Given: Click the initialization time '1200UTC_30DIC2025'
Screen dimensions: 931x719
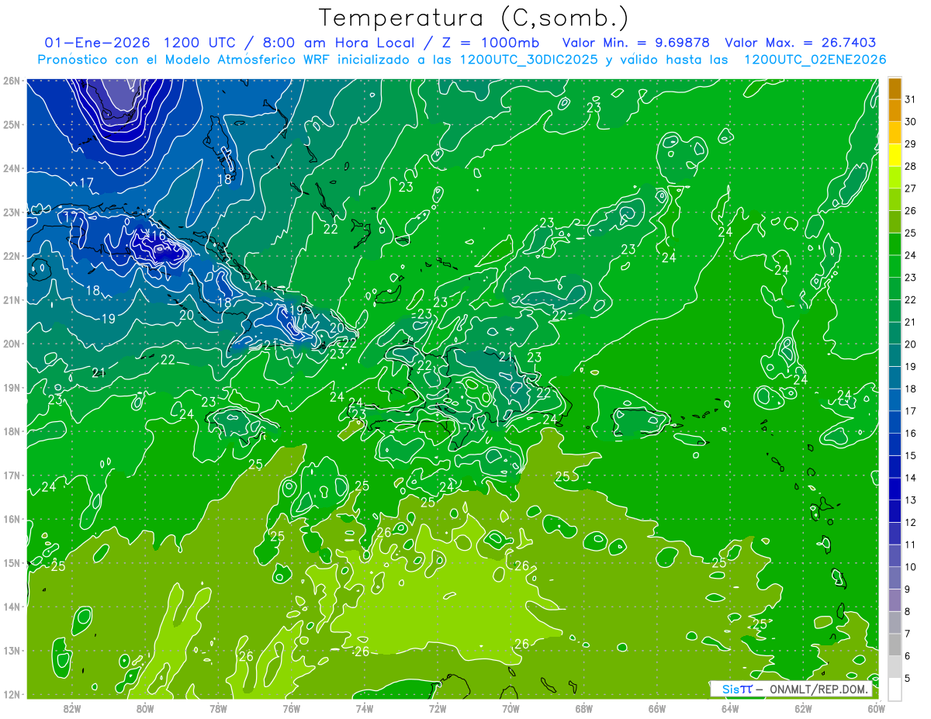Looking at the screenshot, I should pyautogui.click(x=528, y=60).
